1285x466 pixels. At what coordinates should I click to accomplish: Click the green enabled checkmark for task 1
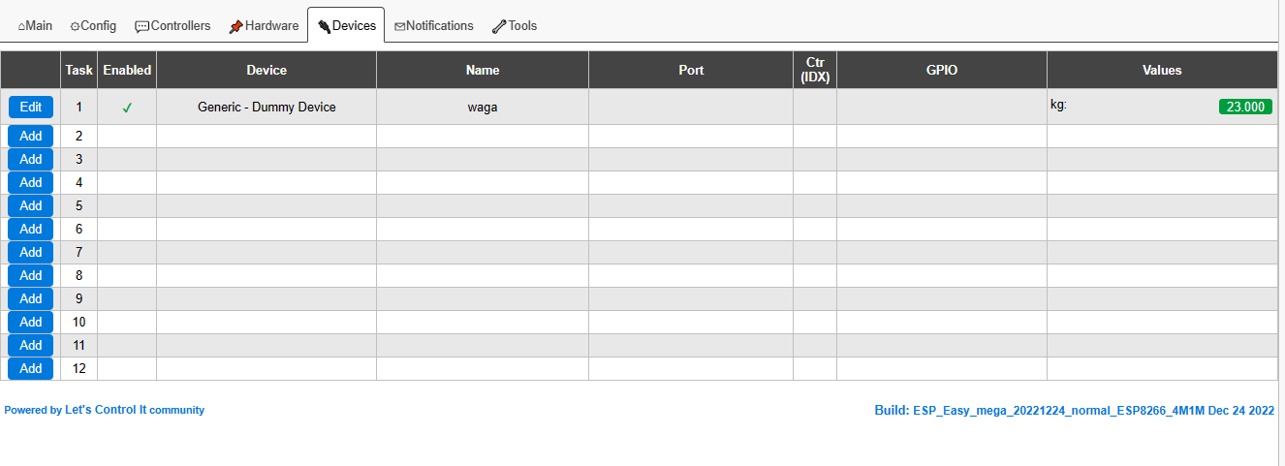pos(127,108)
